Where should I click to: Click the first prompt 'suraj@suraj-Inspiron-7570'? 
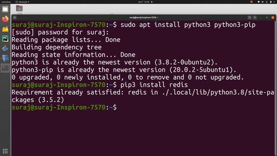pyautogui.click(x=58, y=25)
